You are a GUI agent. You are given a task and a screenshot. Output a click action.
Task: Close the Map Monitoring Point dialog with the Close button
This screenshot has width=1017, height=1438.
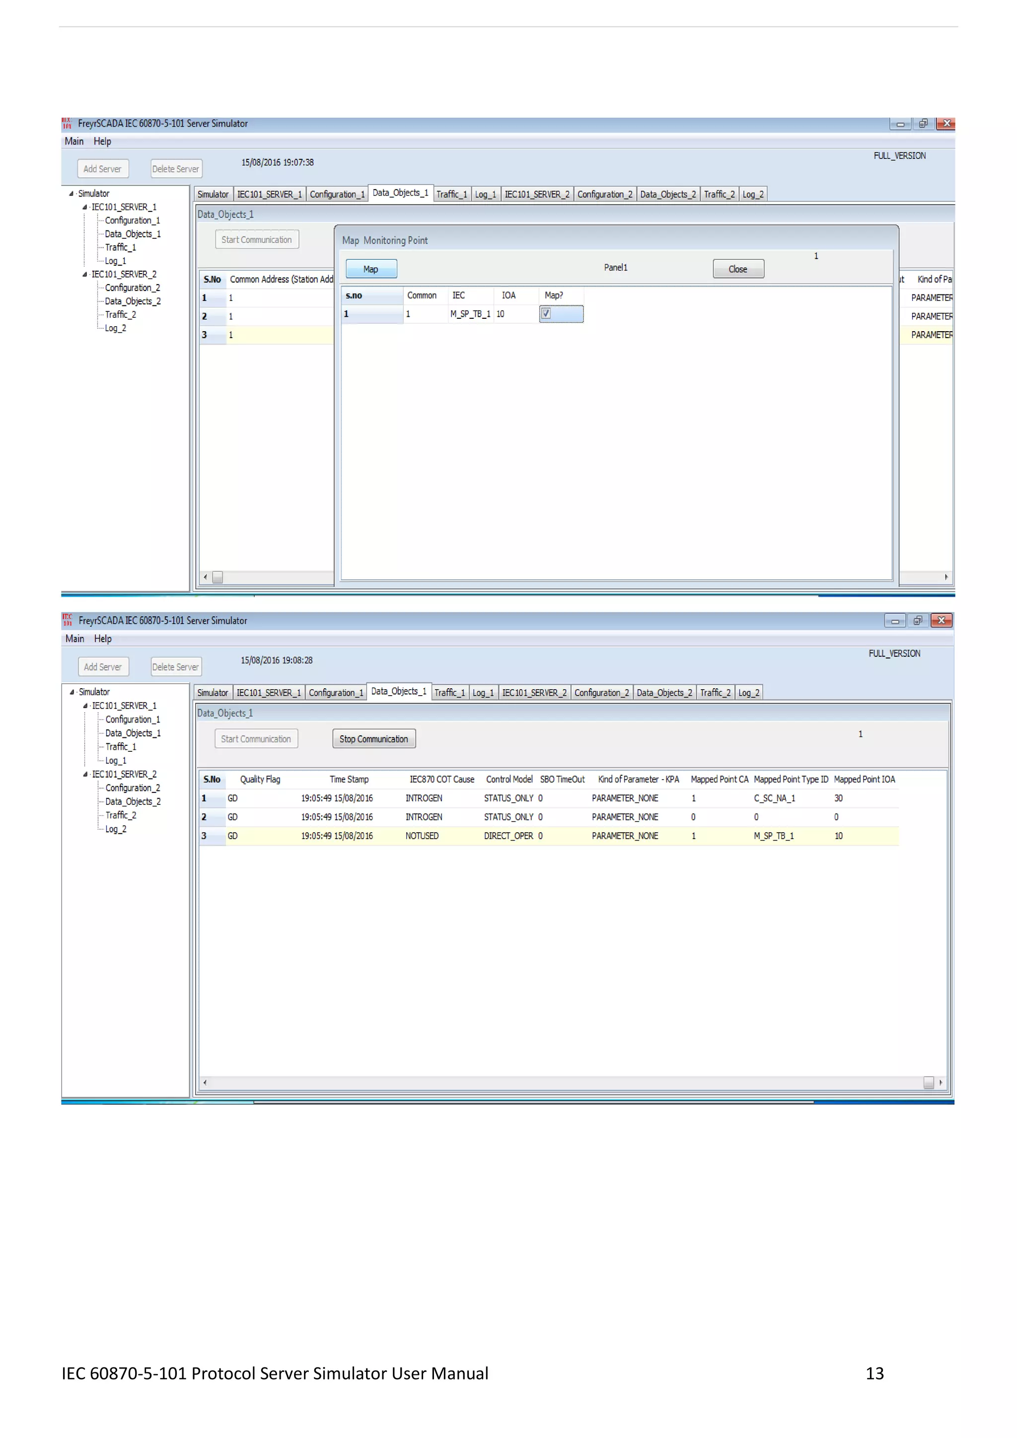[x=738, y=269]
